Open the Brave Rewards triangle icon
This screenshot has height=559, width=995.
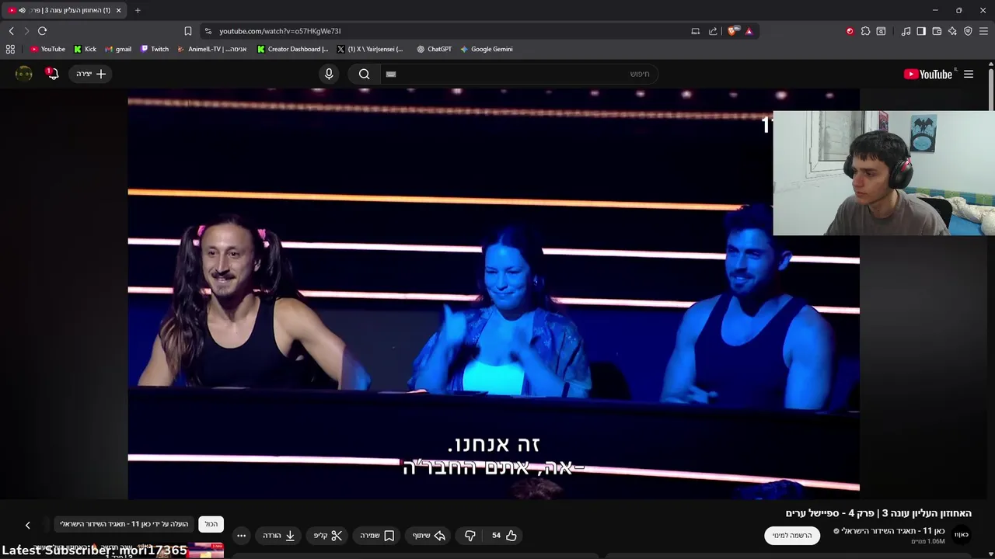click(749, 31)
